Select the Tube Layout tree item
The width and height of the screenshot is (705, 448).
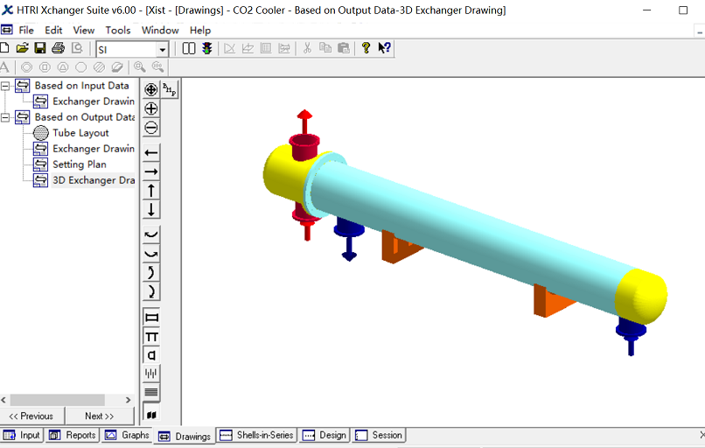[x=80, y=133]
